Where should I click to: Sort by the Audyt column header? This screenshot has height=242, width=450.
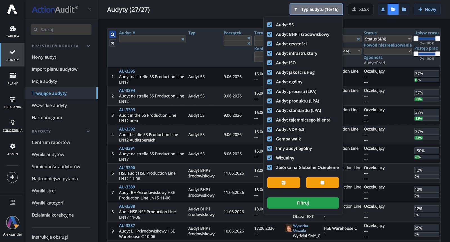127,33
